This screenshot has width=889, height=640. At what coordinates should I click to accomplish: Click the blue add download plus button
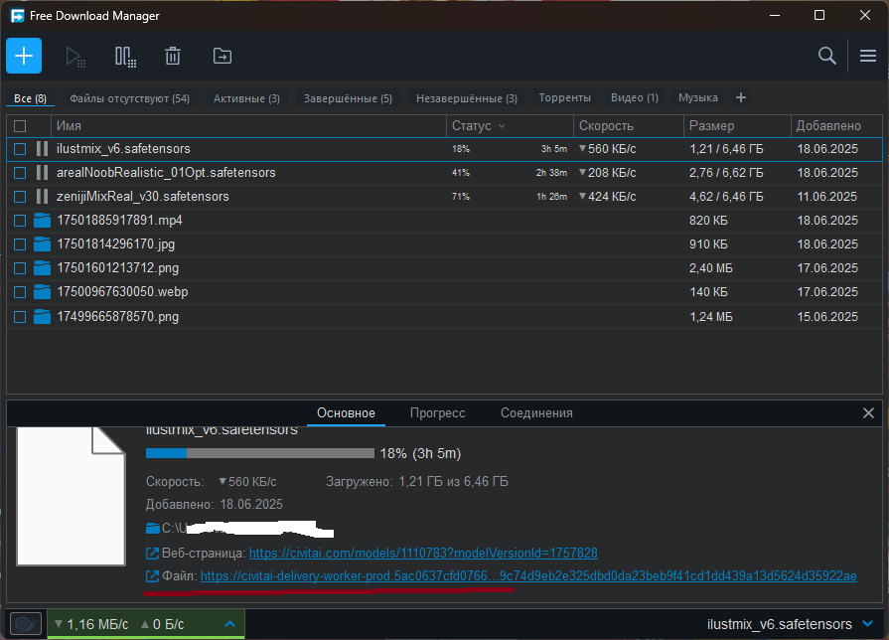(24, 56)
